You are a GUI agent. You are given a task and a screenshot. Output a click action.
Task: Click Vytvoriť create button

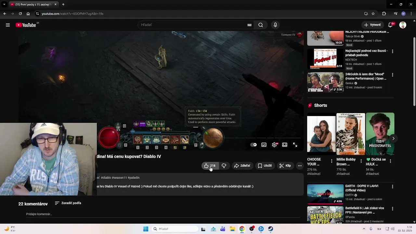pos(372,25)
